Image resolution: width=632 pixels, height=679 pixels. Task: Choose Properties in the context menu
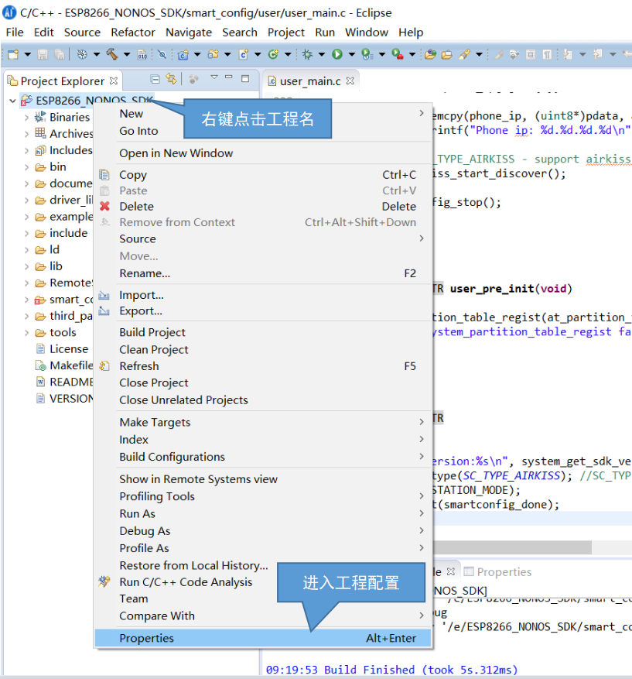click(262, 638)
